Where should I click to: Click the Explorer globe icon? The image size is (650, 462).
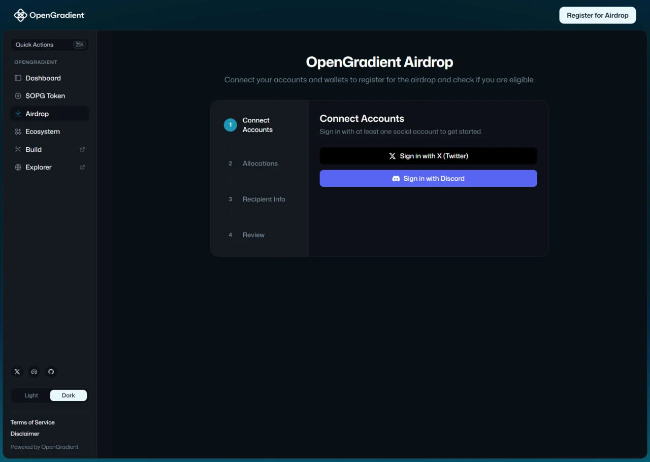point(18,167)
